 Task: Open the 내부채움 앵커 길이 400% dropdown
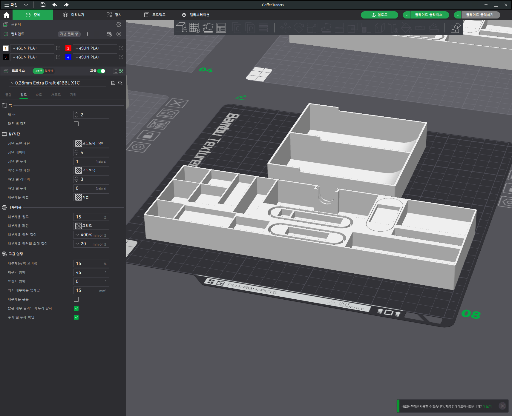(x=91, y=235)
